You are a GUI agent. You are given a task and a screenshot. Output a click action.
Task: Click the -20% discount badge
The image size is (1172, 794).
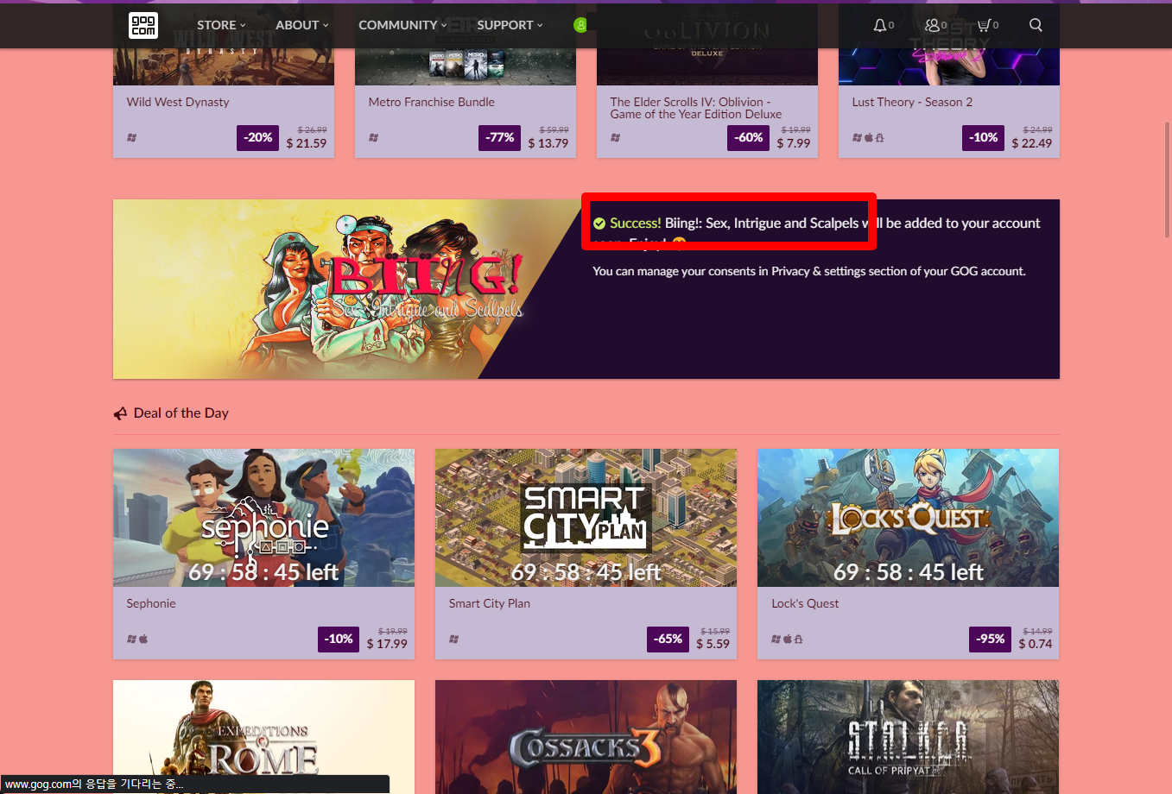[x=258, y=137]
